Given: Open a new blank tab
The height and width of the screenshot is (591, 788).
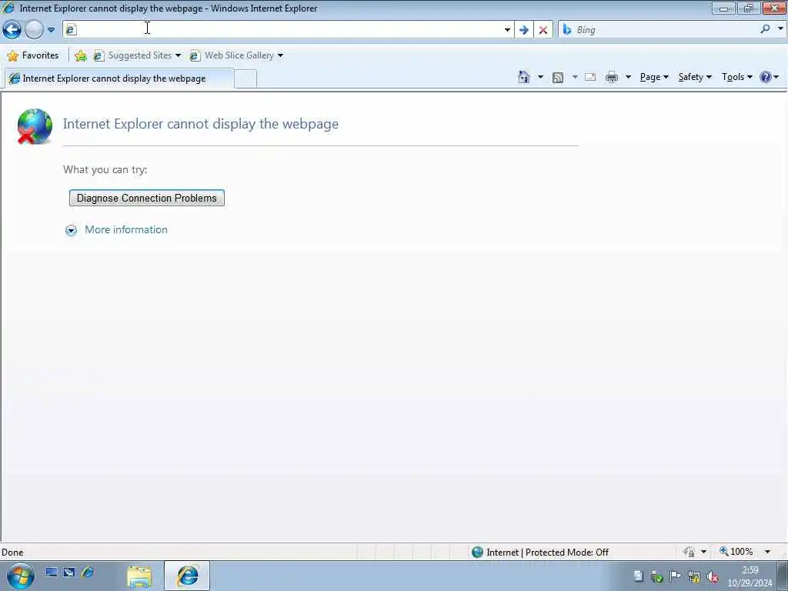Looking at the screenshot, I should click(245, 79).
